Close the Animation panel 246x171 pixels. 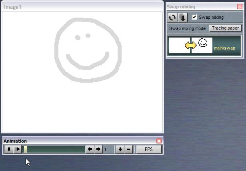pyautogui.click(x=159, y=141)
